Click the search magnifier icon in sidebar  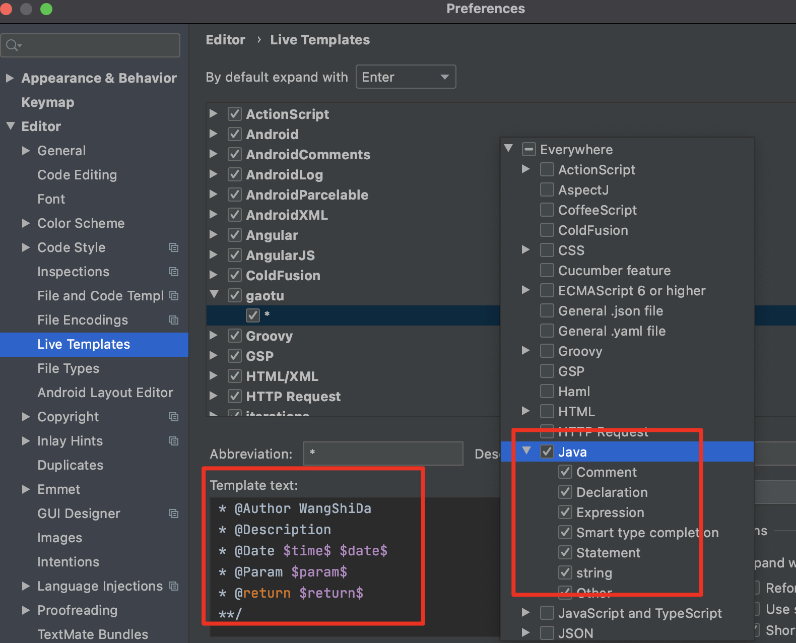[x=12, y=46]
